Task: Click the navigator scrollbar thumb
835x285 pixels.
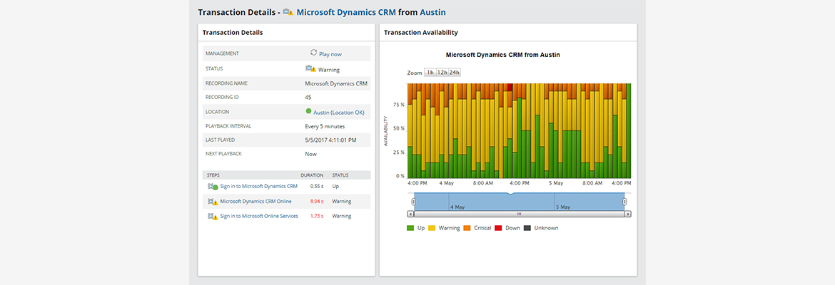Action: 520,214
